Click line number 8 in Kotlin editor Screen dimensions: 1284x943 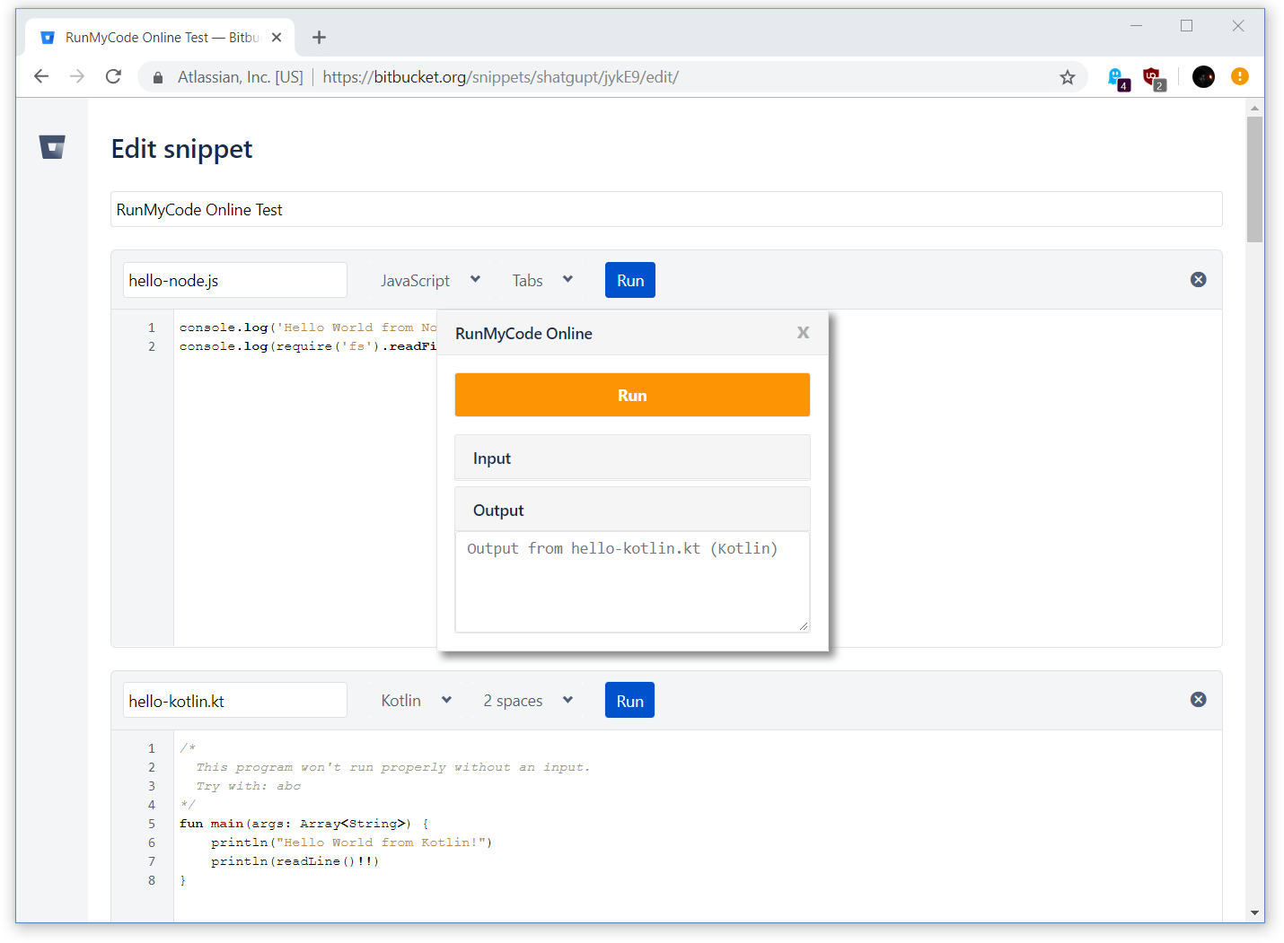152,880
